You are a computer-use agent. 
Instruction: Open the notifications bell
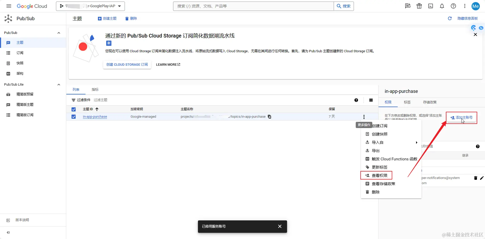[x=442, y=6]
